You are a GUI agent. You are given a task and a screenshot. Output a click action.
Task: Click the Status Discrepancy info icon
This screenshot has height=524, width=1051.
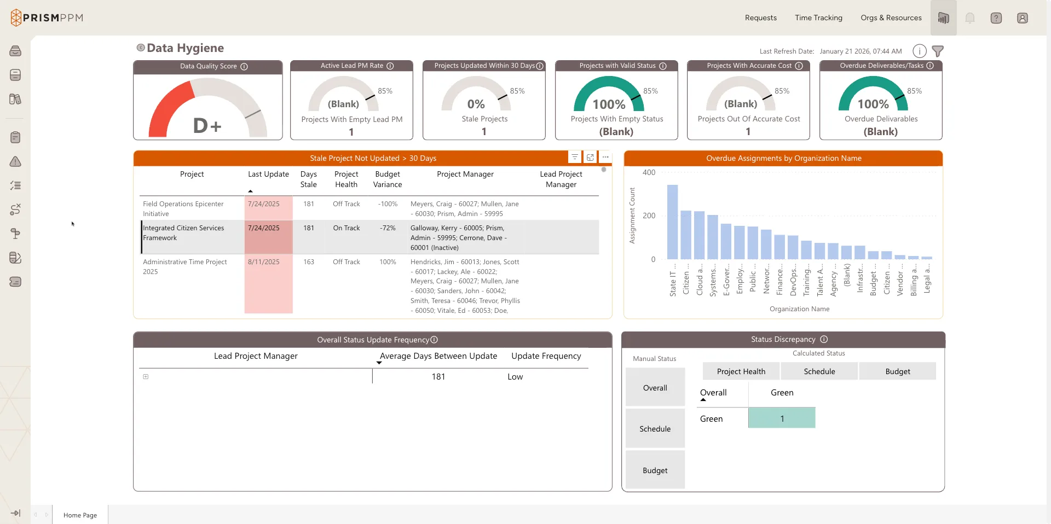824,339
